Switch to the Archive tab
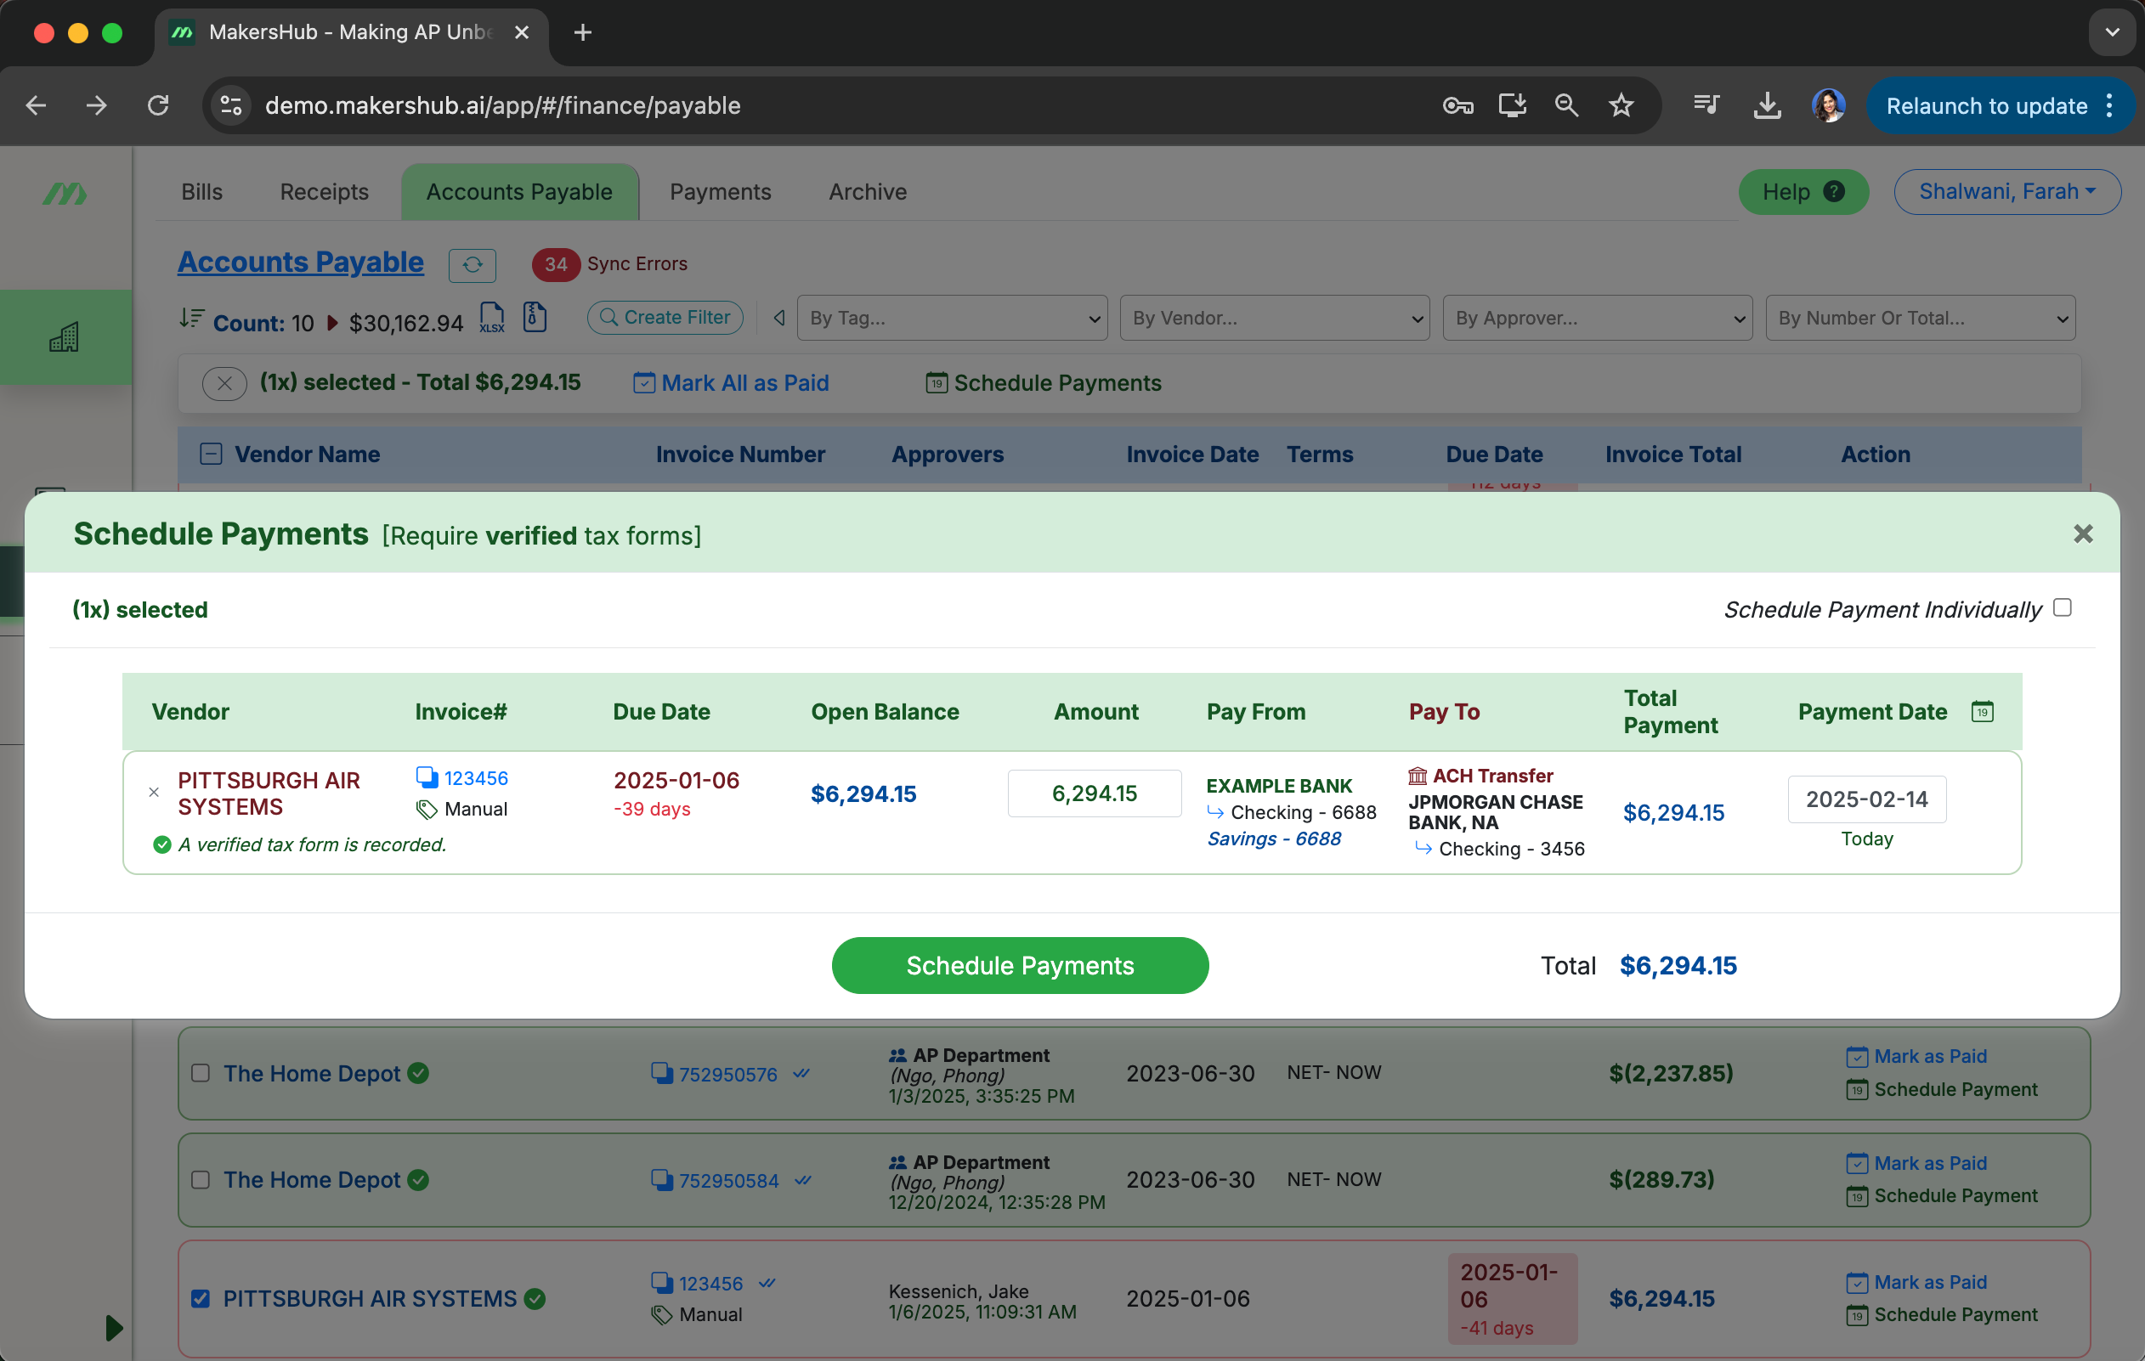2145x1361 pixels. (867, 191)
